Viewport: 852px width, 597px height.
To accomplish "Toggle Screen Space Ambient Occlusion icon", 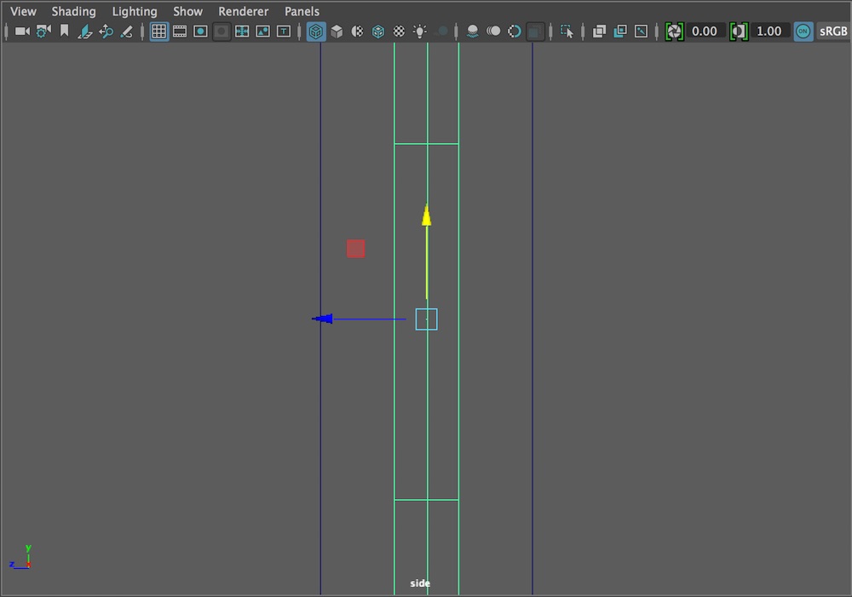I will tap(473, 32).
